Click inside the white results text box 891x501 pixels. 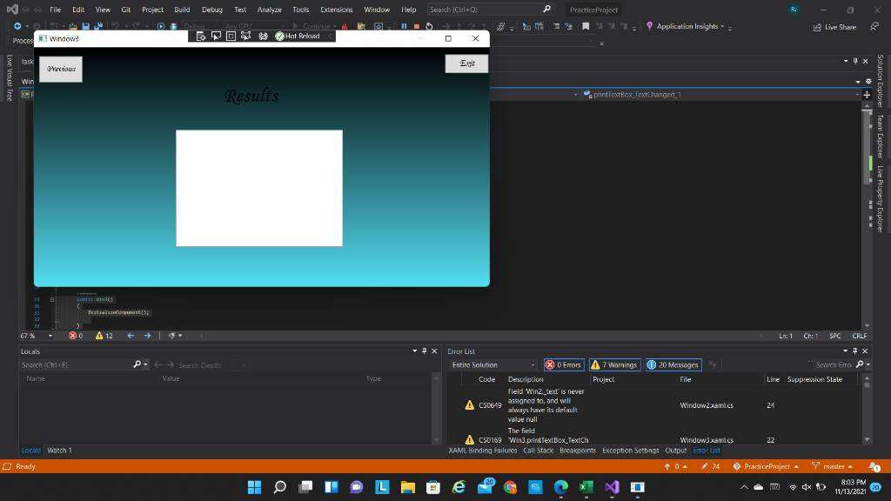tap(259, 188)
